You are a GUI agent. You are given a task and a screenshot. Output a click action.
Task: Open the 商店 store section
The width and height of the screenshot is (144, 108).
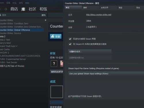pyautogui.click(x=14, y=9)
